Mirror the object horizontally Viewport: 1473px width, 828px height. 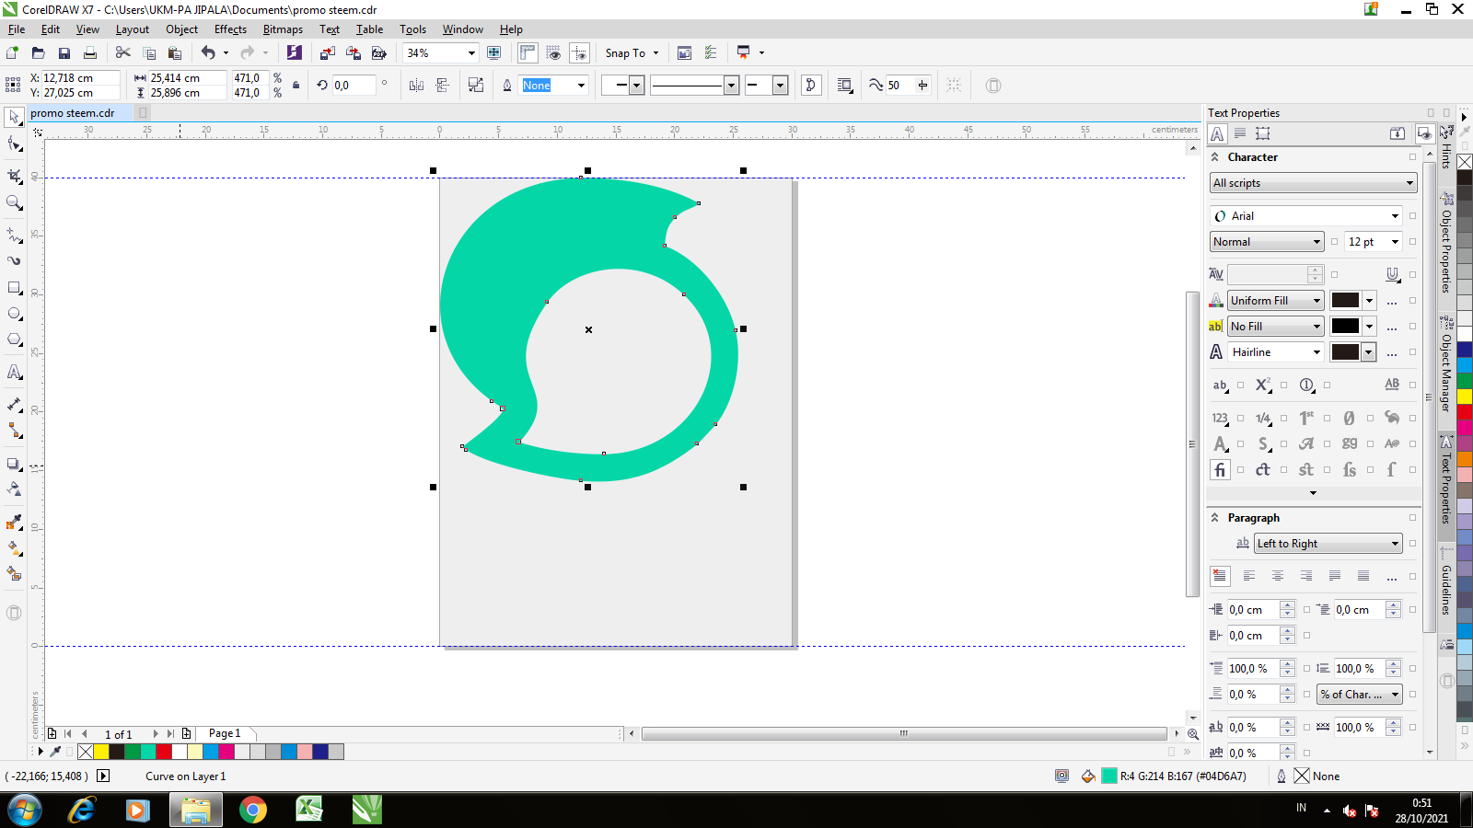pos(416,86)
